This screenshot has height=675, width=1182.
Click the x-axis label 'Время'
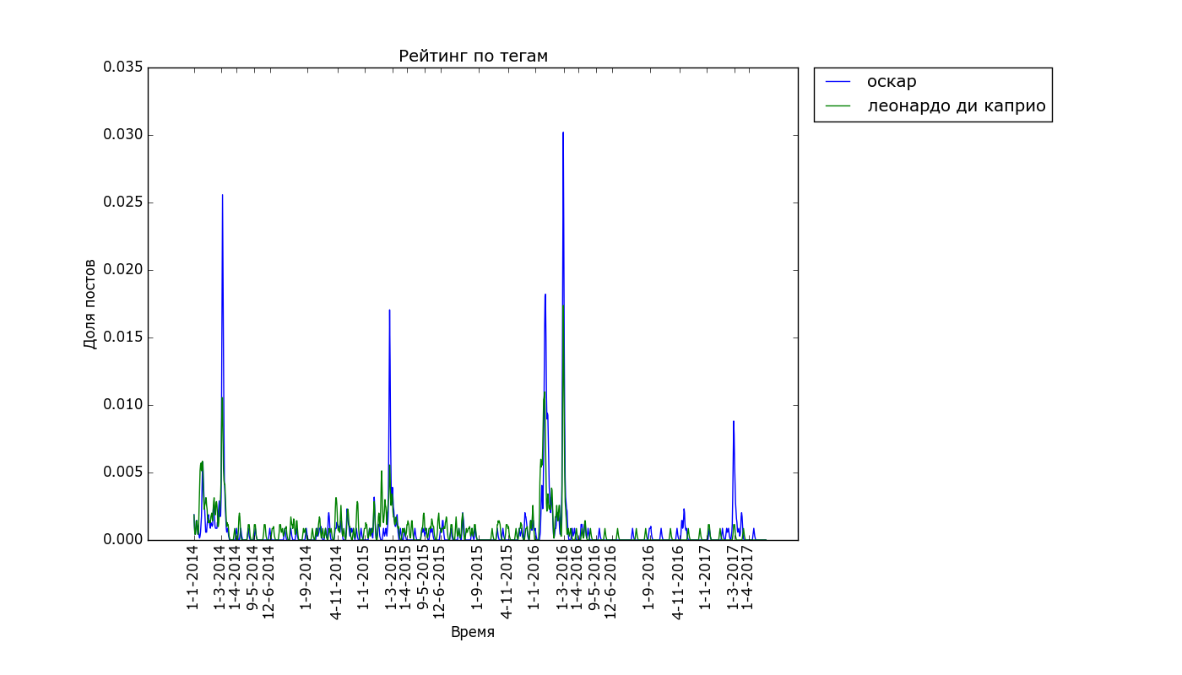(x=473, y=632)
